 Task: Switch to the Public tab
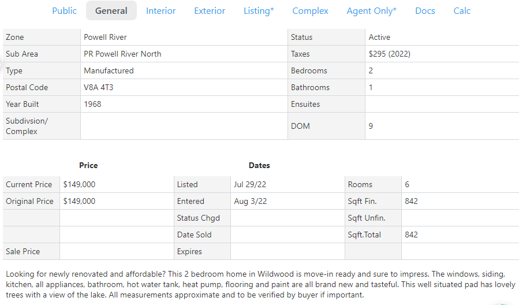[x=64, y=11]
